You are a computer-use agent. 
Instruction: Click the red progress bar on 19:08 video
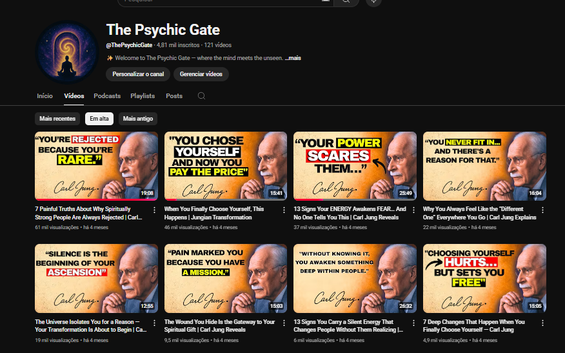click(x=96, y=200)
